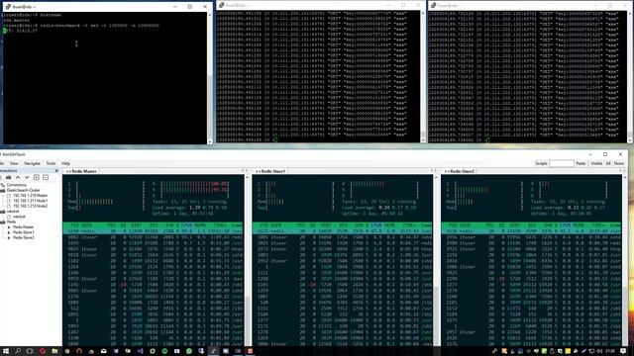Open the notification center icon in the tray
Screen dimensions: 634x356
pos(623,351)
